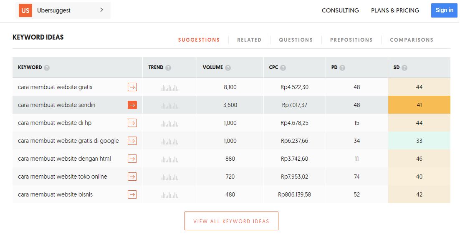Click the Sign in button
The image size is (460, 234).
pyautogui.click(x=444, y=10)
